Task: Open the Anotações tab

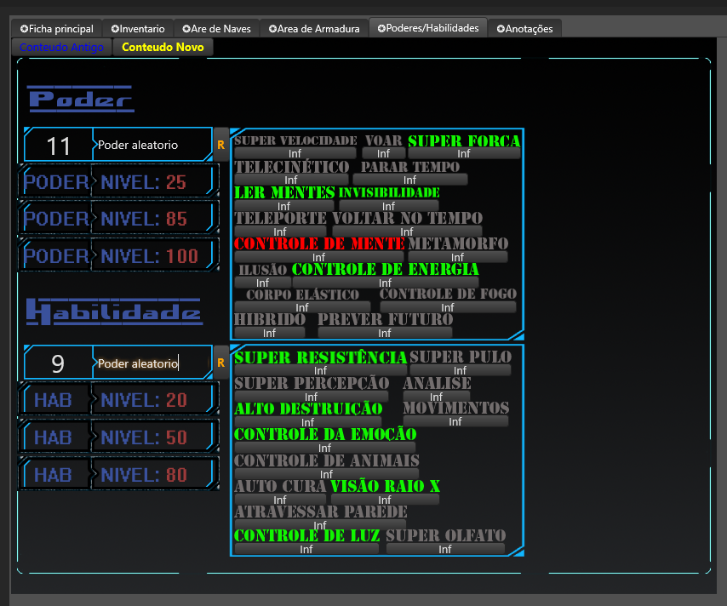Action: point(524,29)
